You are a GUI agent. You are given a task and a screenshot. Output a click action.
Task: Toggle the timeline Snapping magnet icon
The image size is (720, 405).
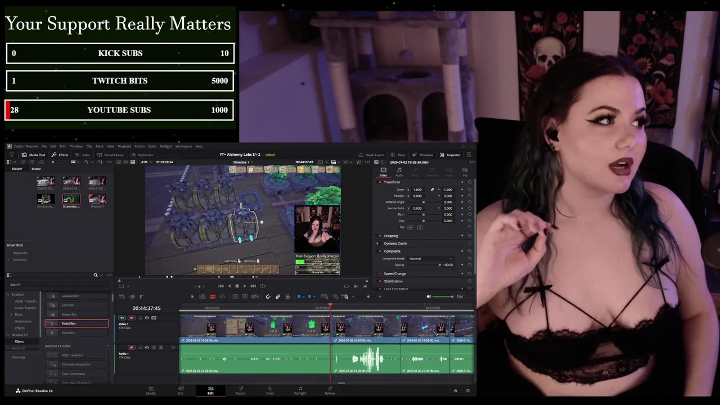click(x=268, y=296)
